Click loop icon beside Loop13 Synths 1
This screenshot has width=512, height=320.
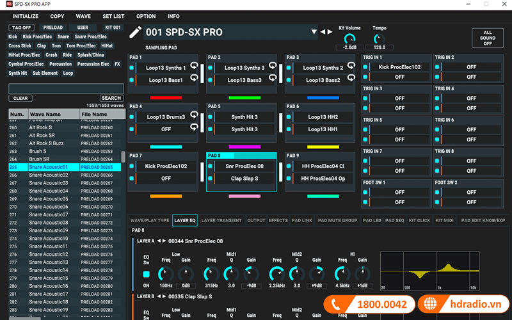pos(194,66)
